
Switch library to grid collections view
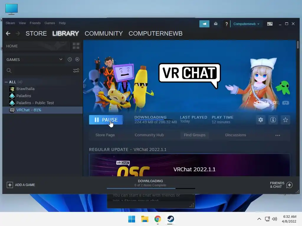[x=76, y=46]
